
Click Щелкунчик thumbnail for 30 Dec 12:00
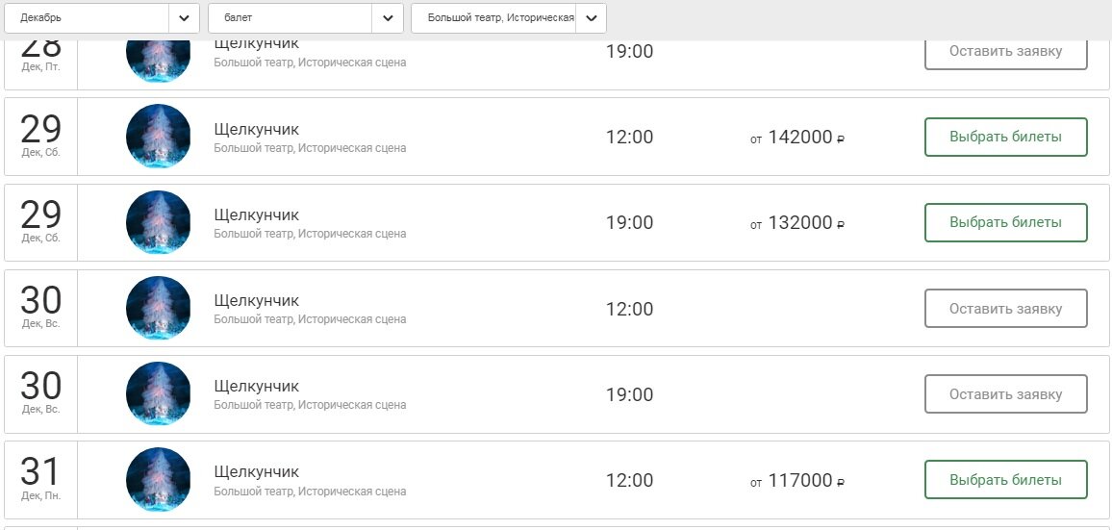click(159, 309)
